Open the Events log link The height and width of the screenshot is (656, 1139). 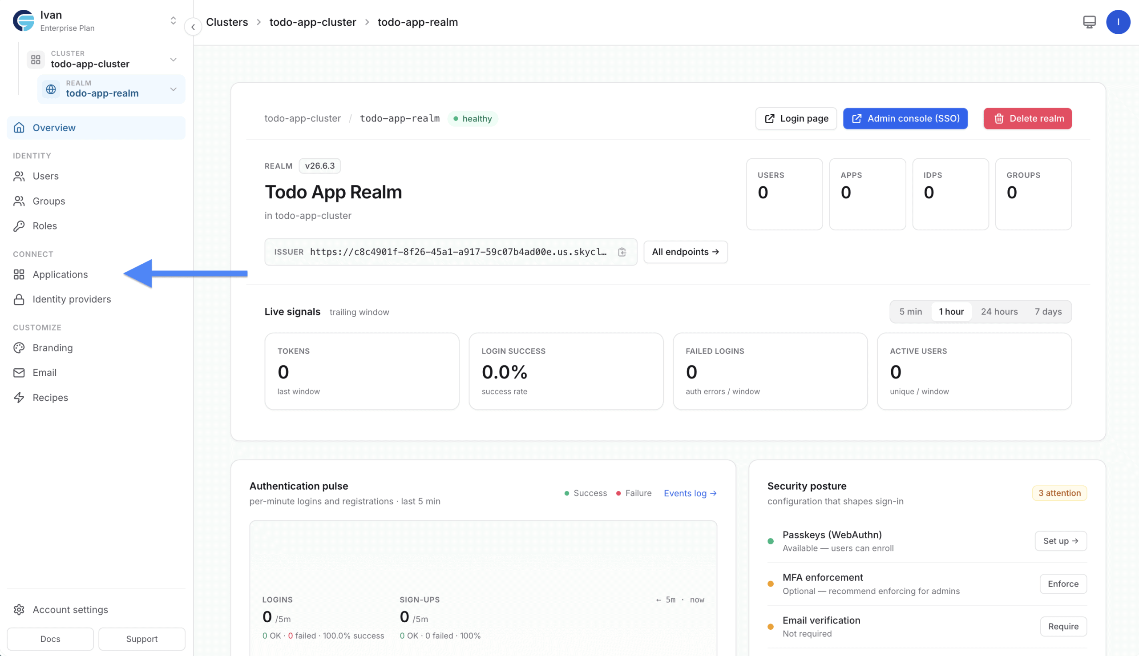(690, 493)
